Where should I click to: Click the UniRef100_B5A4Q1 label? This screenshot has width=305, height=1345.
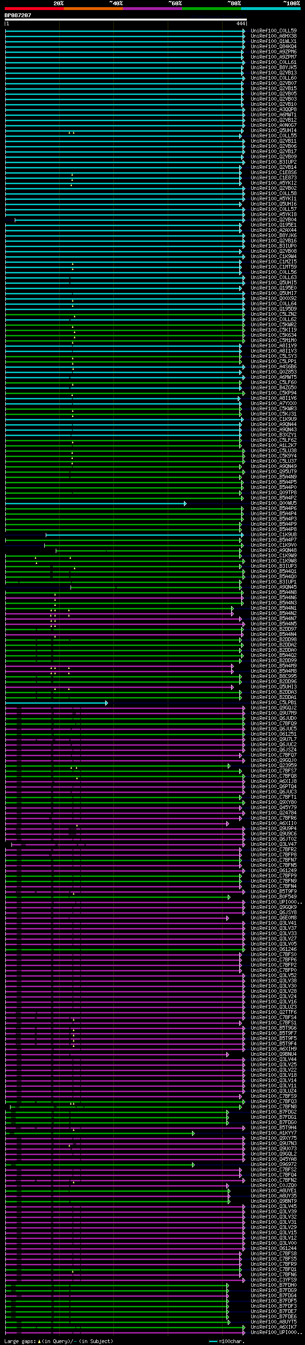pyautogui.click(x=274, y=571)
